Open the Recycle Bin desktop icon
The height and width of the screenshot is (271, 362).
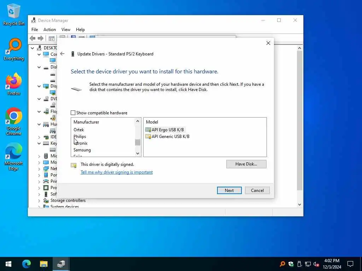point(14,15)
